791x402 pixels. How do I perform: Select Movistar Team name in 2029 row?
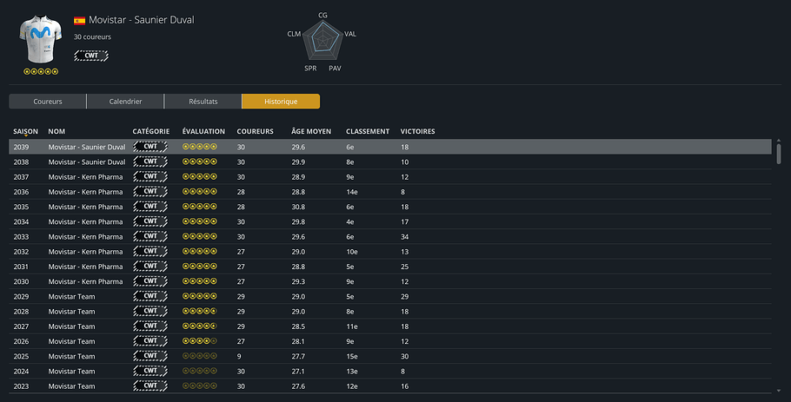coord(71,297)
